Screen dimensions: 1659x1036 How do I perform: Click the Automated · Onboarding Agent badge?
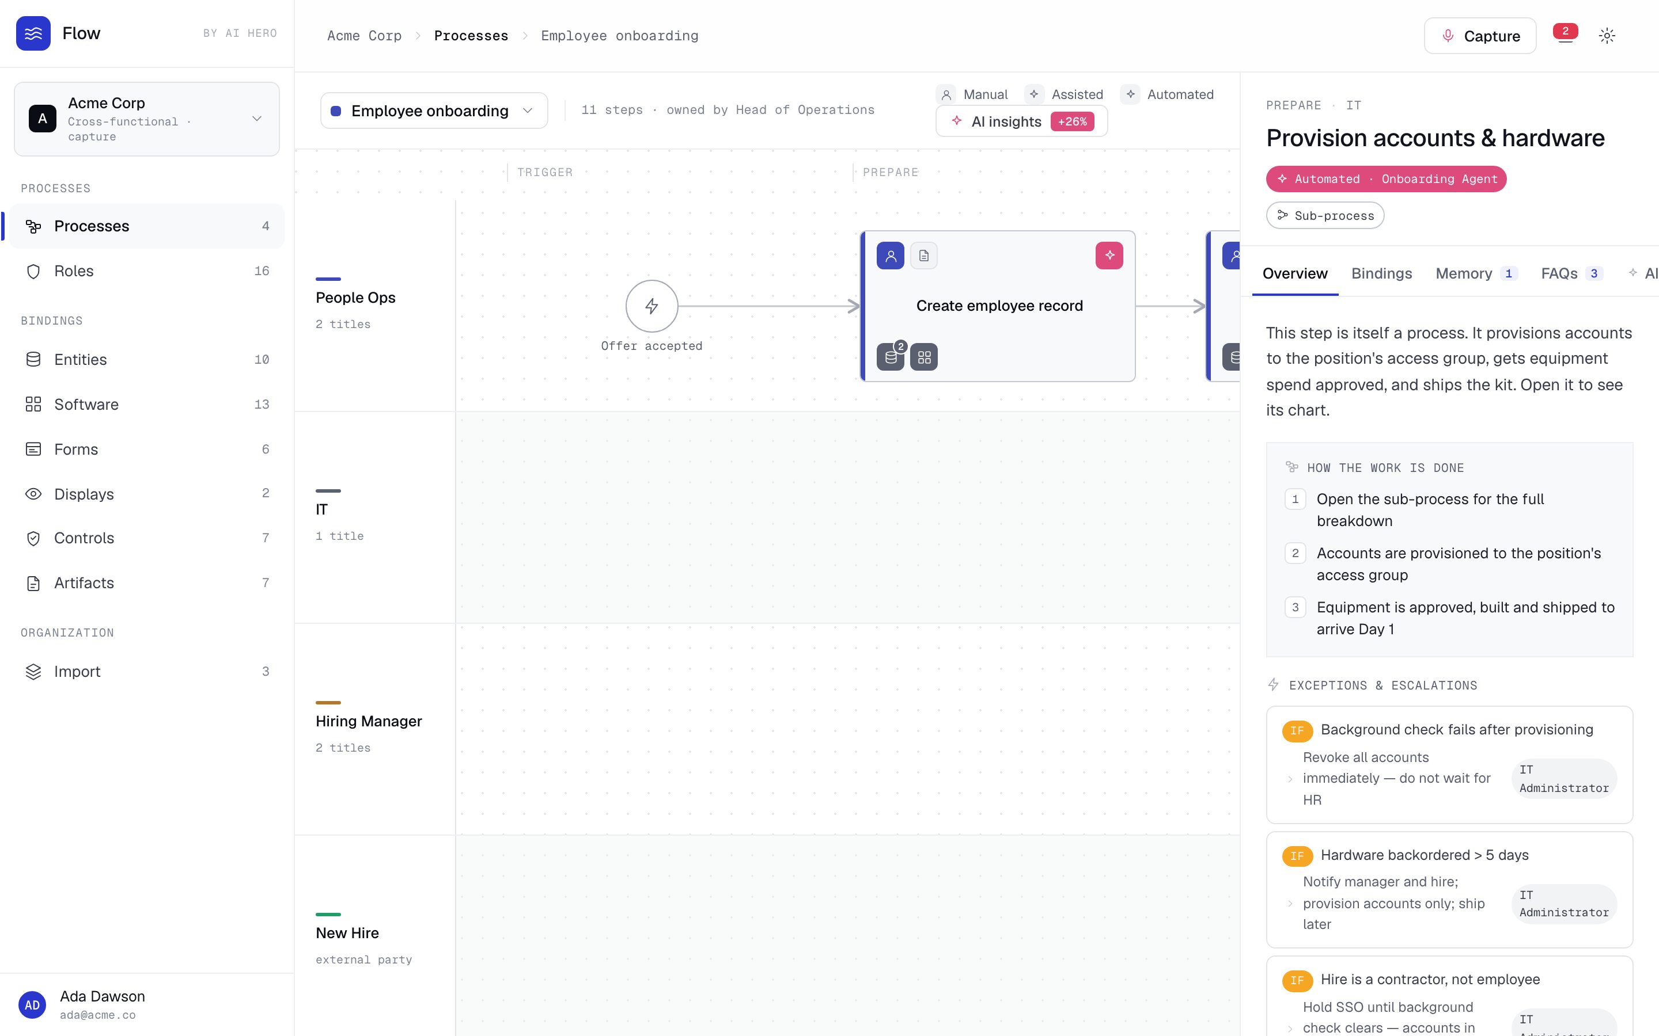click(x=1386, y=179)
